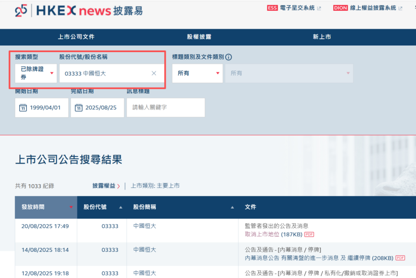This screenshot has width=416, height=278.
Task: Click the 訊息標題 keyword input field
Action: pos(165,107)
